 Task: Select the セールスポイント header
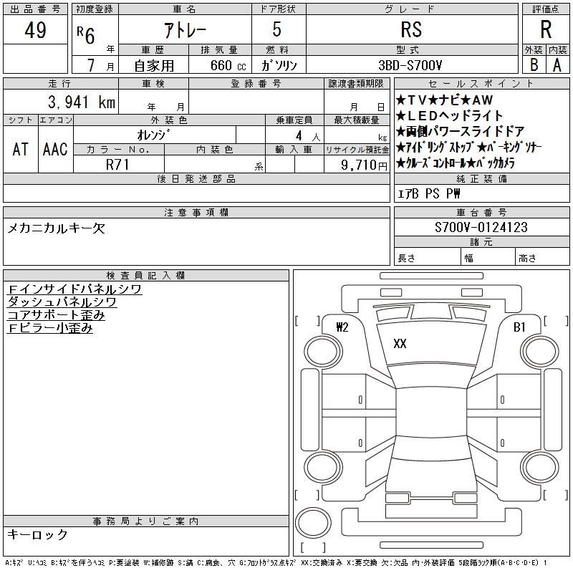click(481, 84)
